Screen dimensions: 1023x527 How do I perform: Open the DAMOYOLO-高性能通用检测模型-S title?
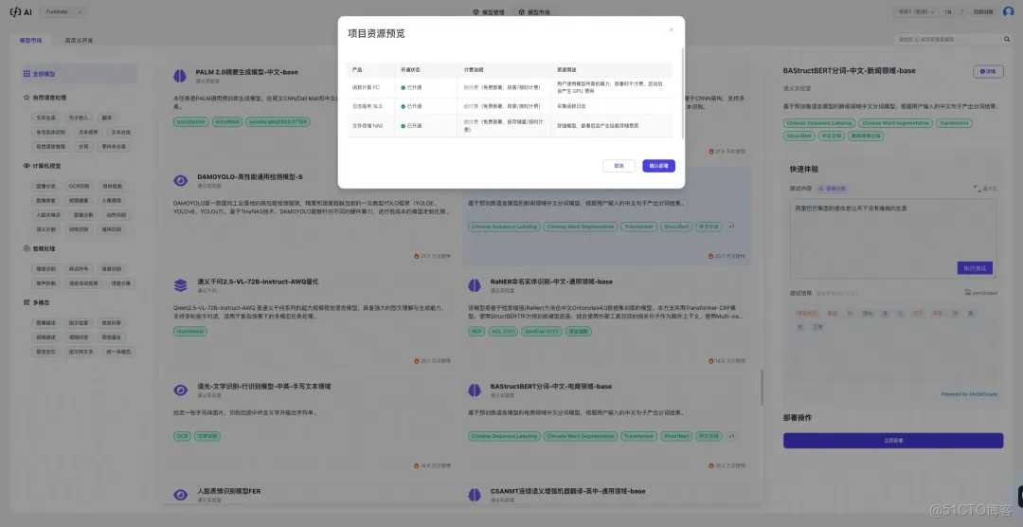coord(250,176)
